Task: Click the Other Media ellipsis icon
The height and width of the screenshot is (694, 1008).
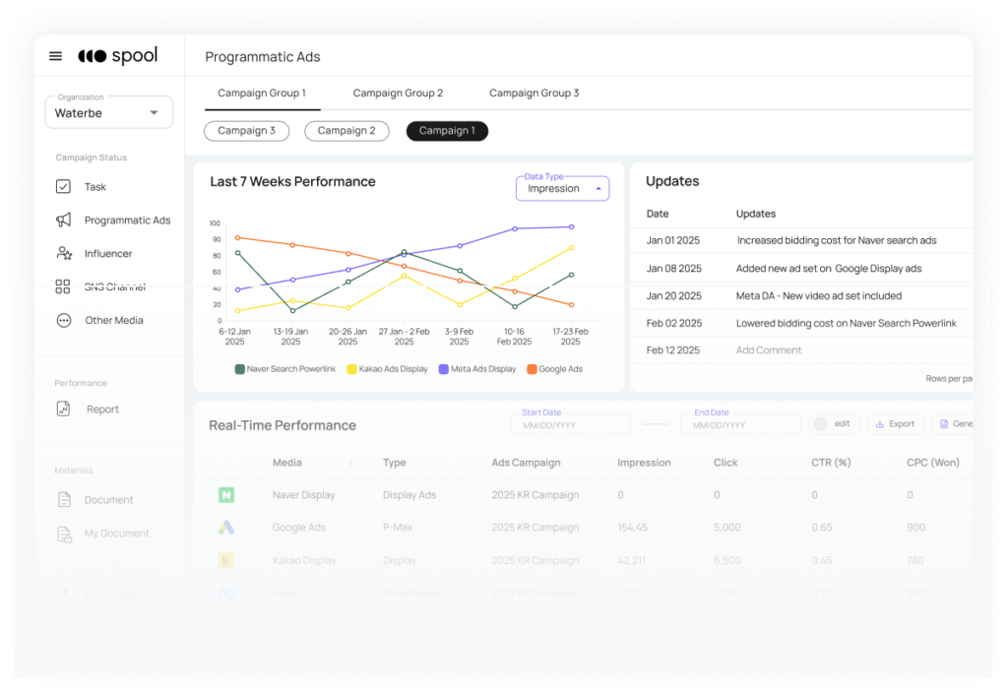Action: pos(64,320)
